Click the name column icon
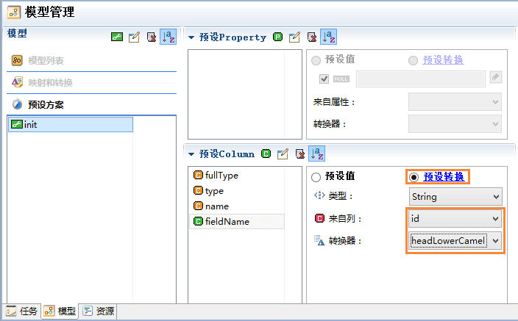This screenshot has width=518, height=321. click(x=198, y=206)
